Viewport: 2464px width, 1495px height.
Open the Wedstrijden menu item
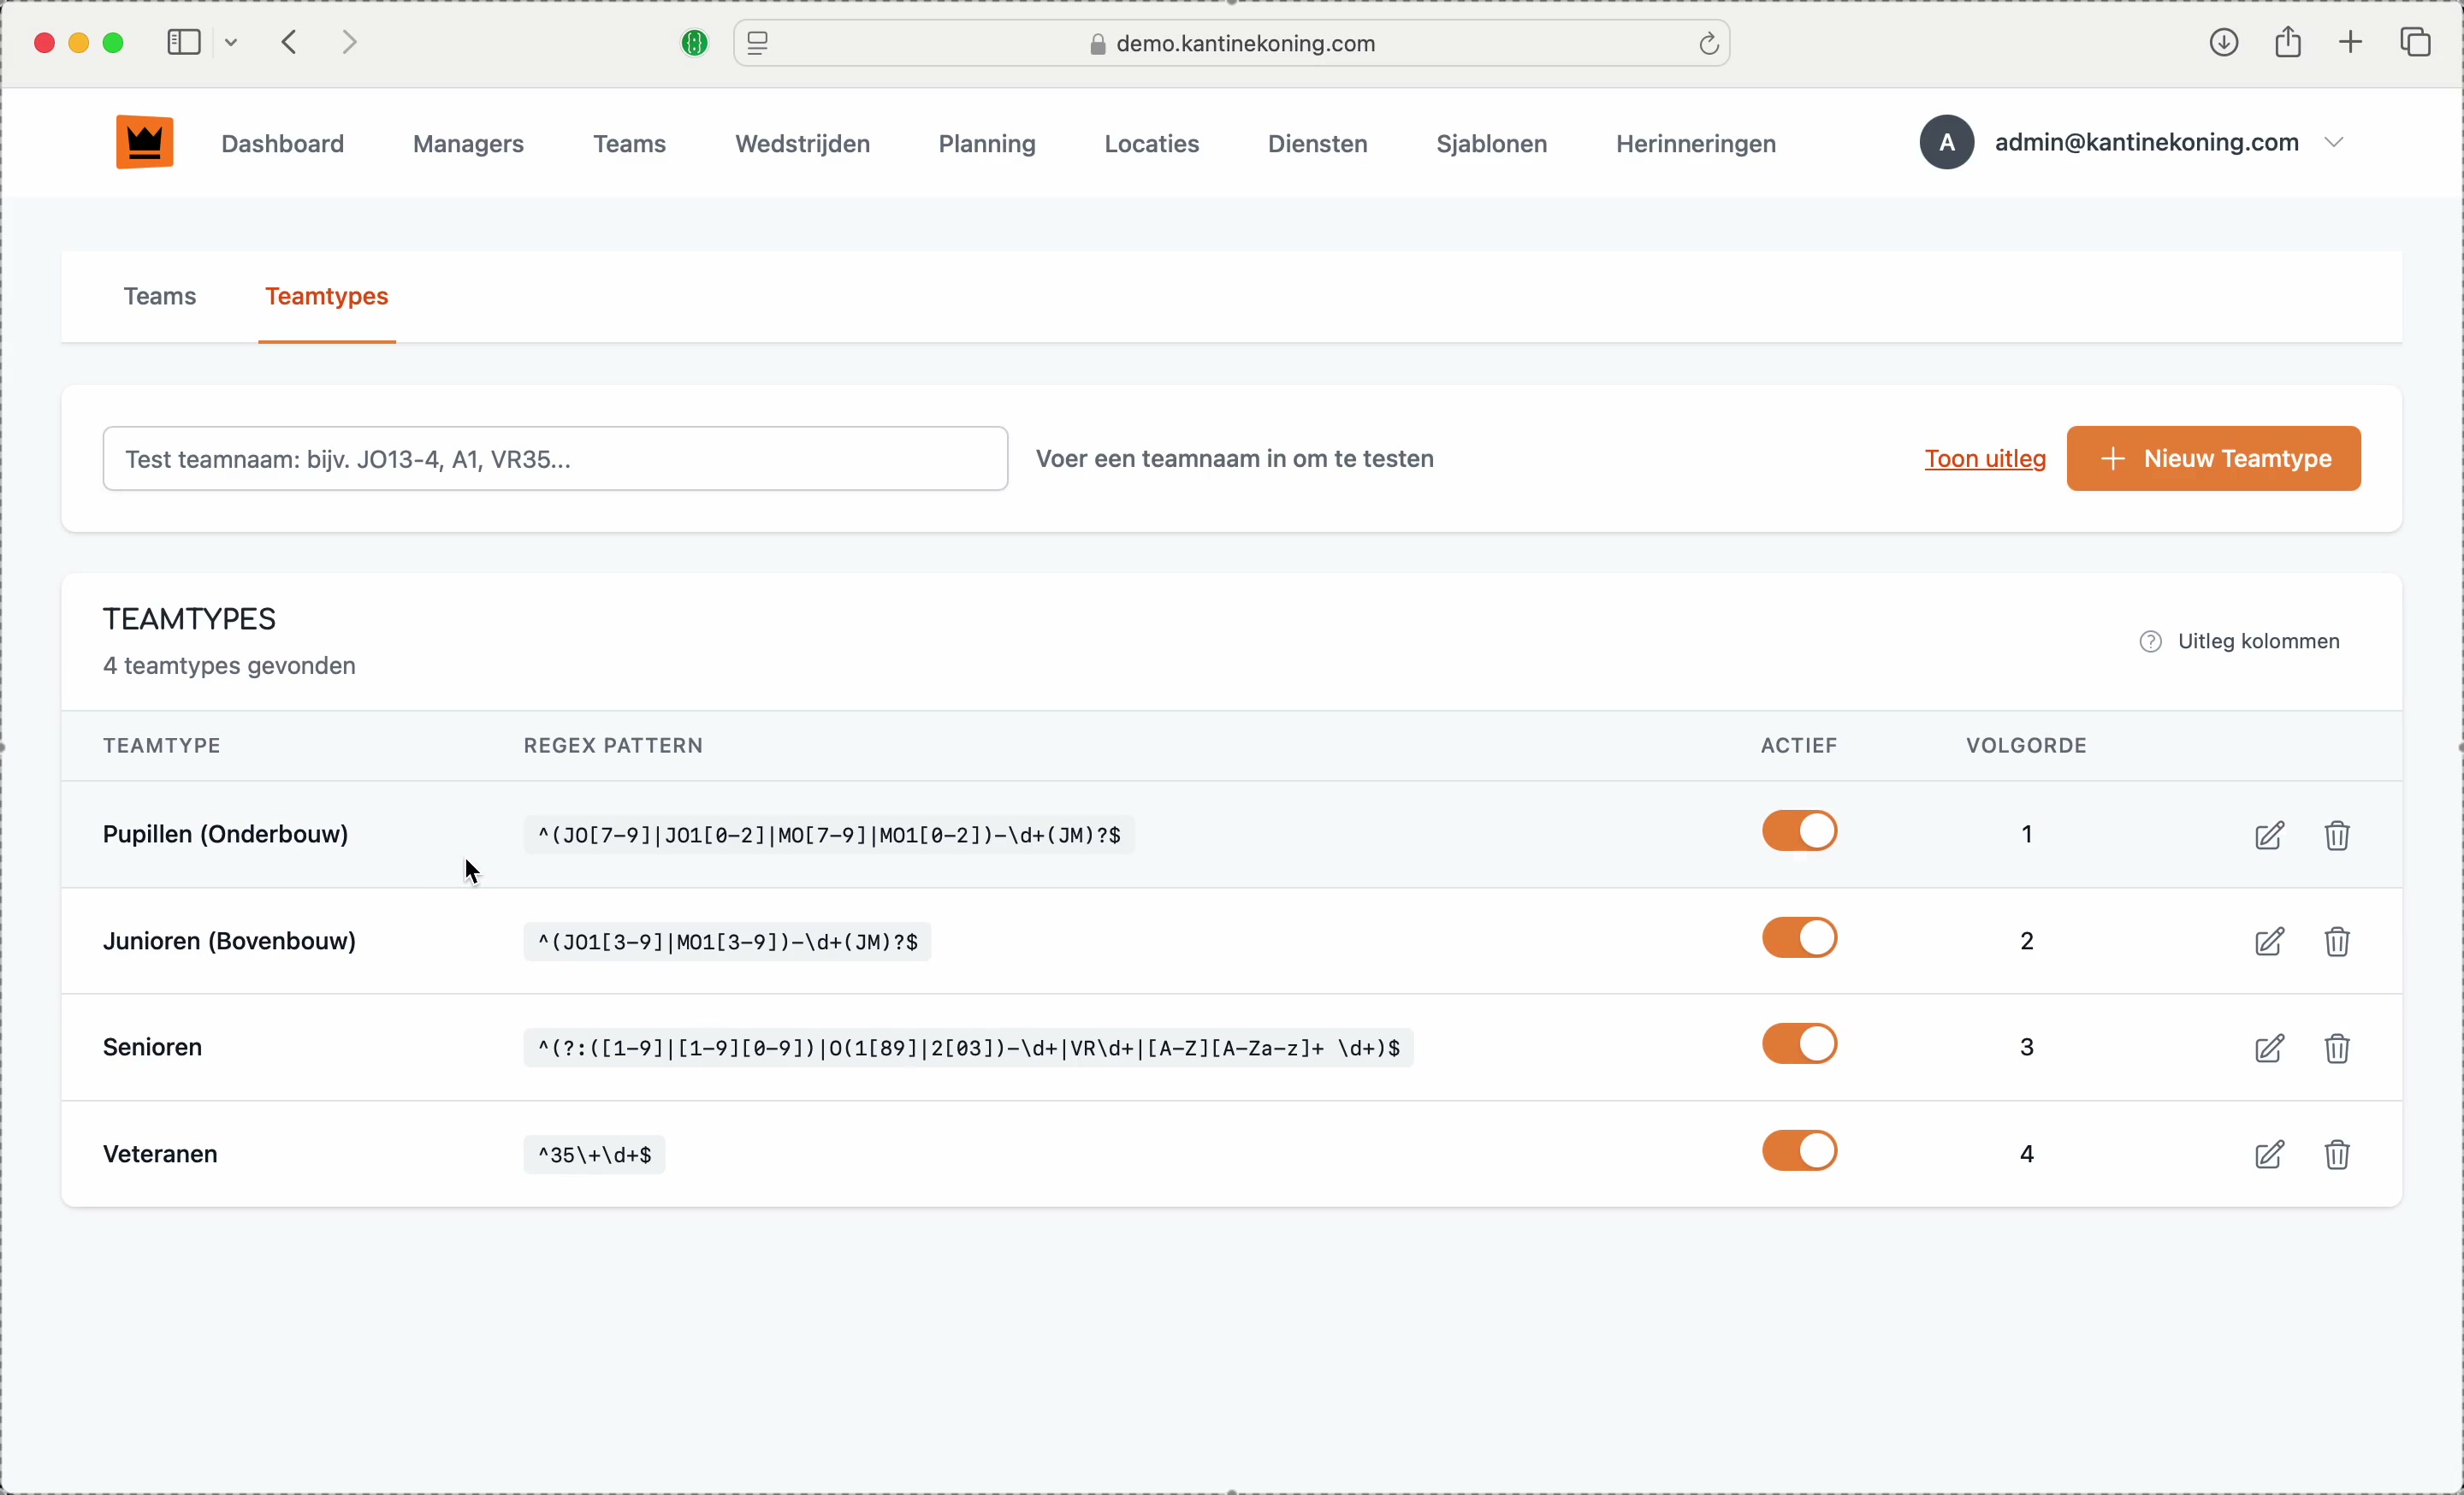802,144
